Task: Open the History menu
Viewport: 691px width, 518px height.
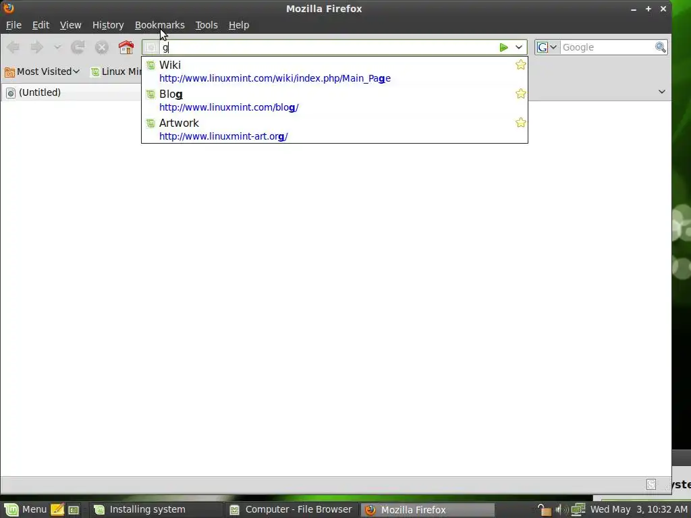Action: pyautogui.click(x=108, y=25)
